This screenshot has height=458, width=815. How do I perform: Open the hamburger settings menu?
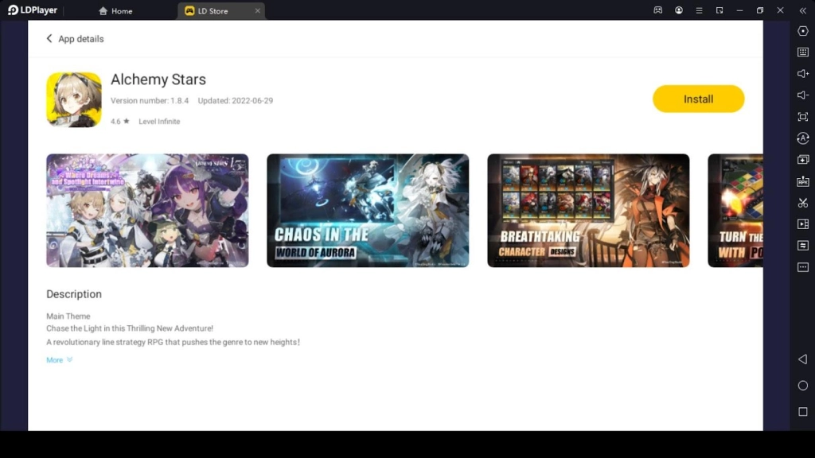pyautogui.click(x=699, y=10)
